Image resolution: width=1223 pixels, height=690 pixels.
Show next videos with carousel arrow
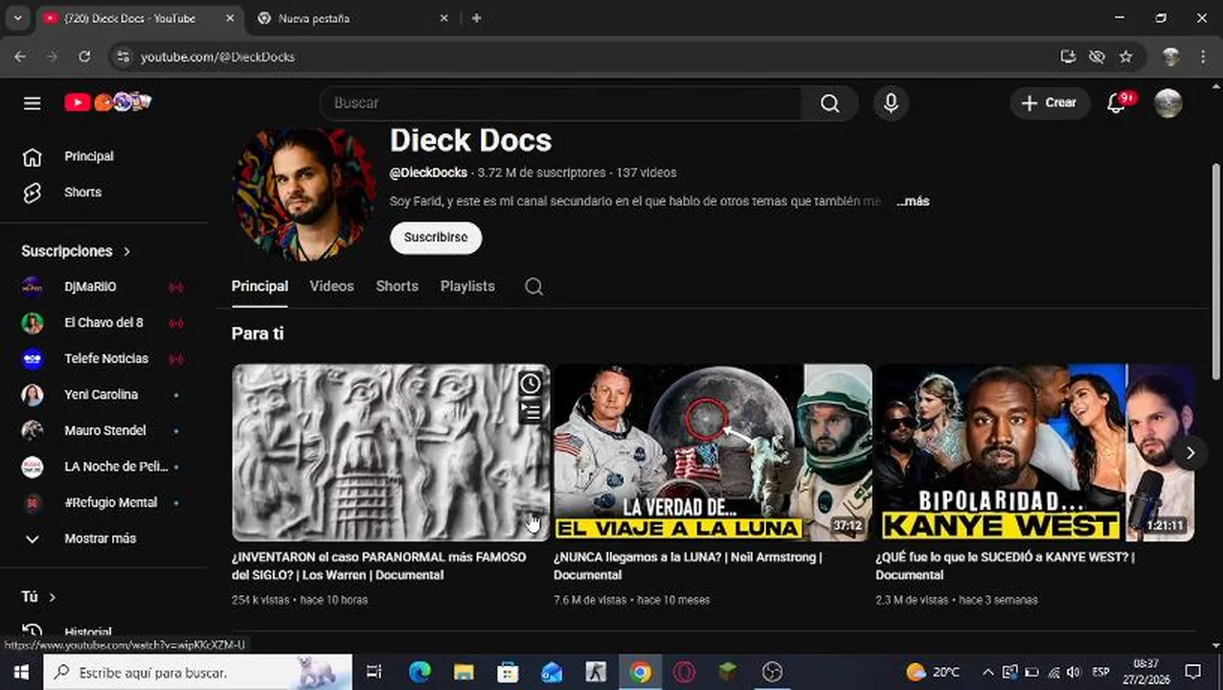click(1190, 453)
